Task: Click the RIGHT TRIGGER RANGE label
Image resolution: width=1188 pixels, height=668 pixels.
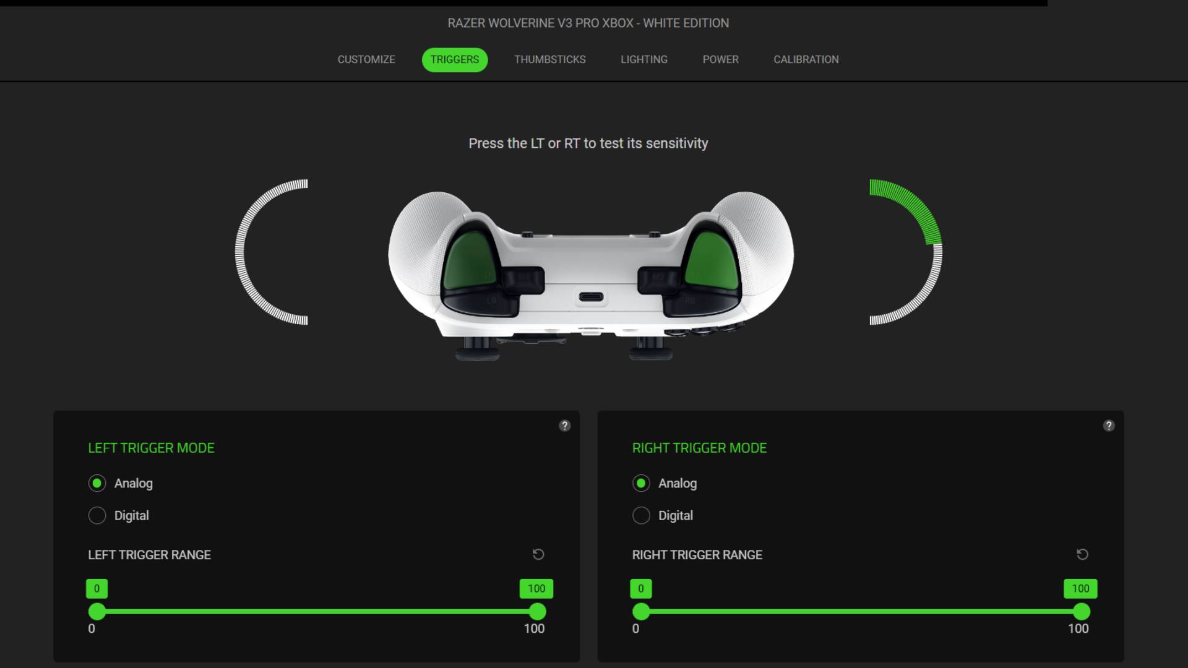Action: pos(697,555)
